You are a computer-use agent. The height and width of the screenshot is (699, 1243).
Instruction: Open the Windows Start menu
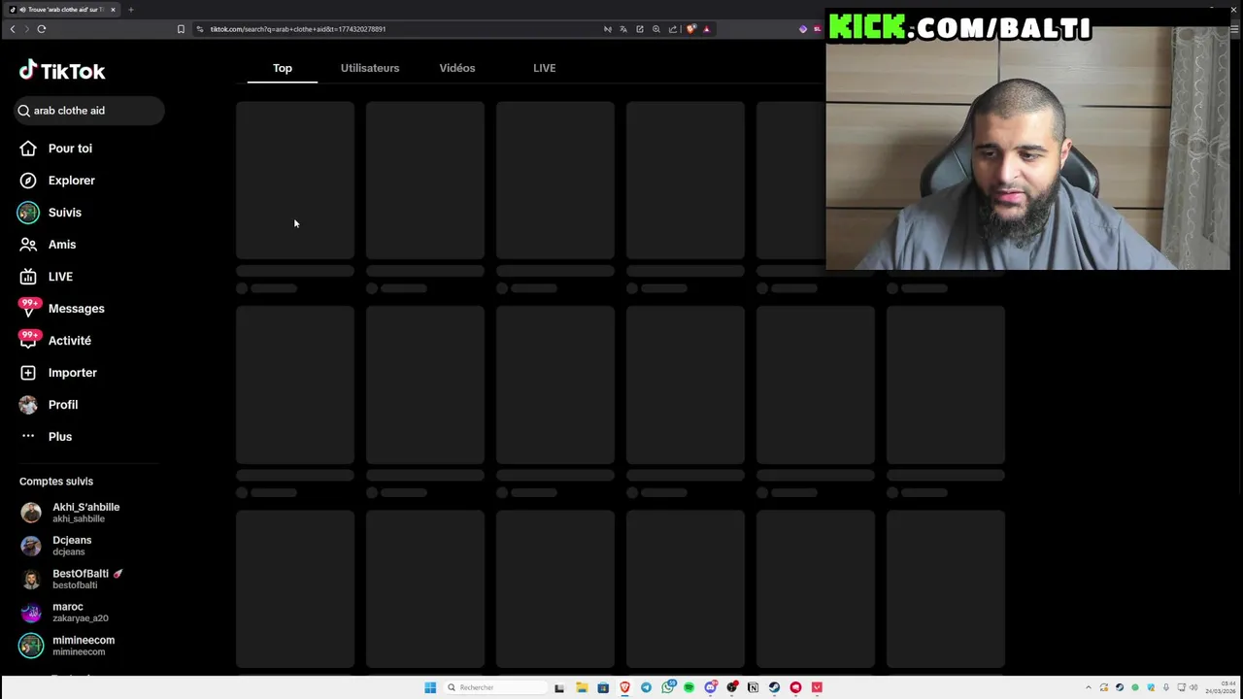pos(430,687)
